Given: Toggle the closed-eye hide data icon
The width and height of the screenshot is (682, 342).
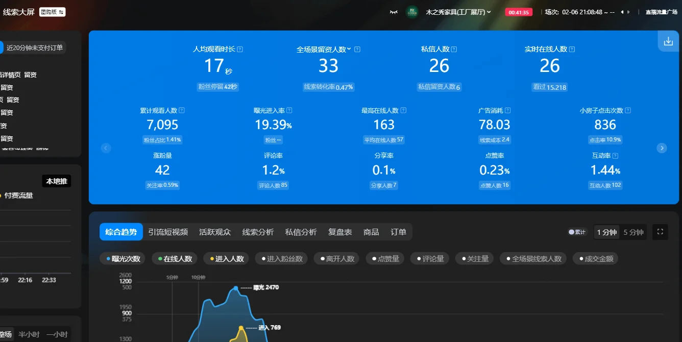Looking at the screenshot, I should 394,12.
